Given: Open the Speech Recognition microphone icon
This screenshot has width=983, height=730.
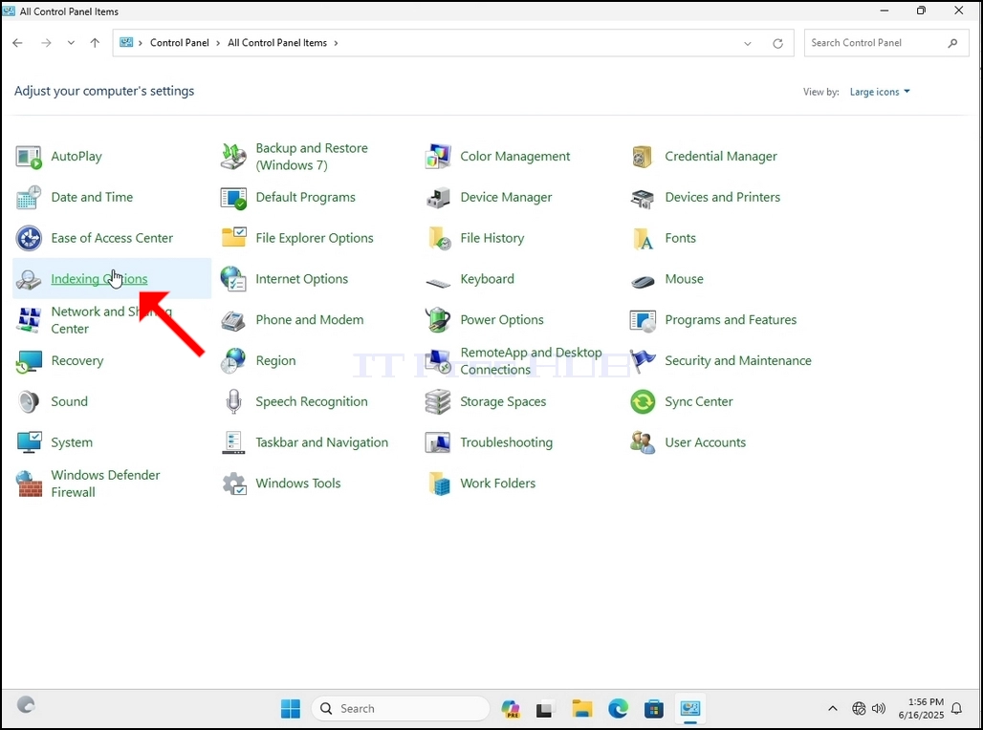Looking at the screenshot, I should pos(233,401).
